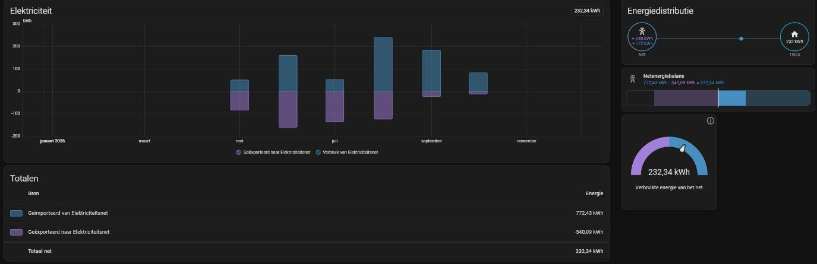Click the moving dot on the distribution line
Viewport: 817px width, 264px height.
(741, 39)
